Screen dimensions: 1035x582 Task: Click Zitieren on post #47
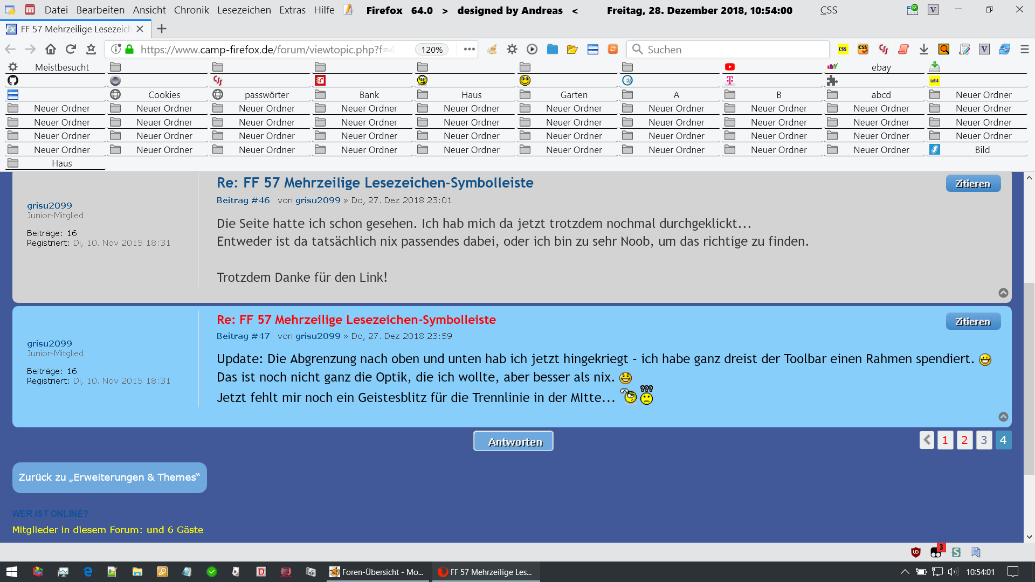tap(972, 321)
